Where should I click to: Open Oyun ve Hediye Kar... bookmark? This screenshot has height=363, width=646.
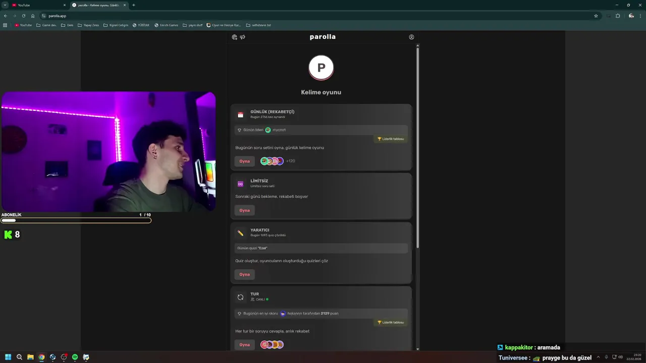coord(224,25)
